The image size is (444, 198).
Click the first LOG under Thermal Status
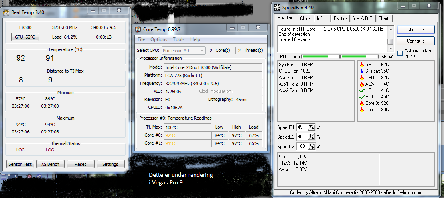21,150
